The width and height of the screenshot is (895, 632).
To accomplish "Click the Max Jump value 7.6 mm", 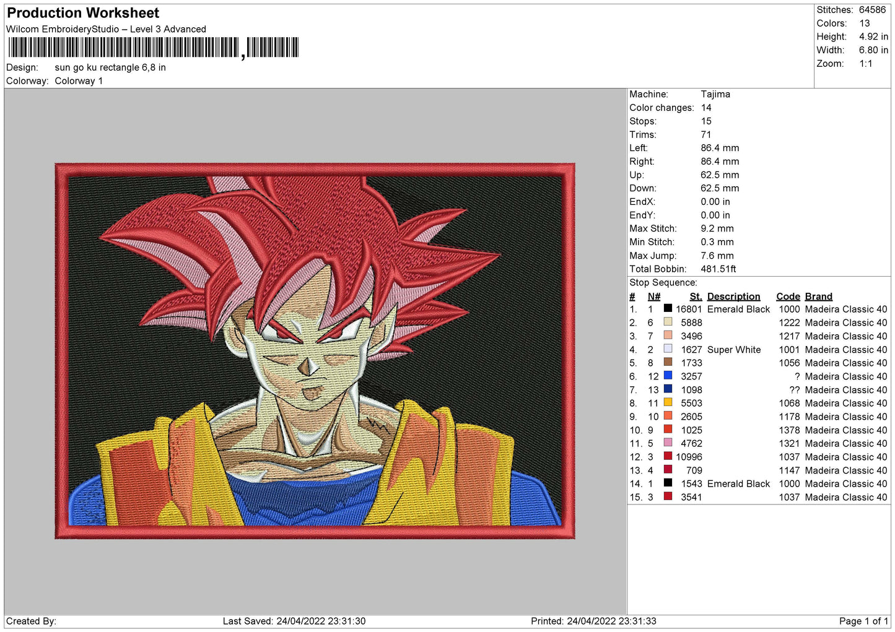I will click(717, 256).
